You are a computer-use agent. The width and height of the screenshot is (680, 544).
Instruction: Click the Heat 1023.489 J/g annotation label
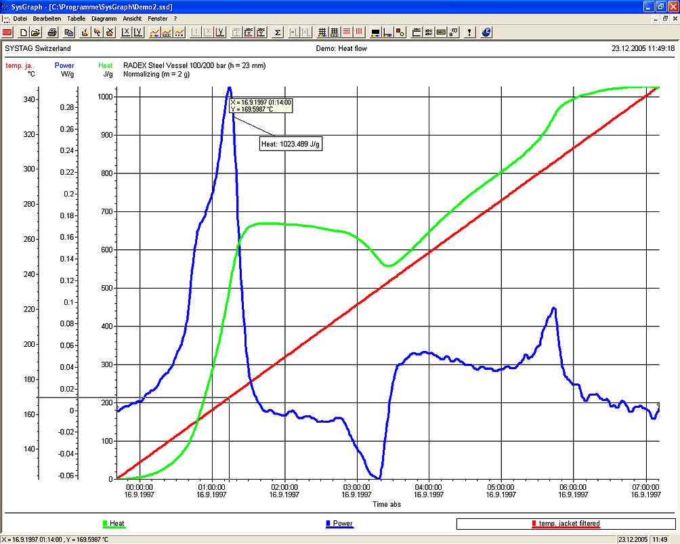coord(290,144)
